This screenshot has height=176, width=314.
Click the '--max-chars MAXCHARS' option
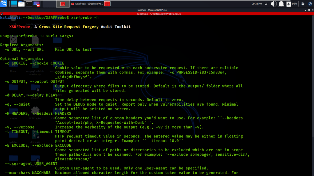pos(28,173)
